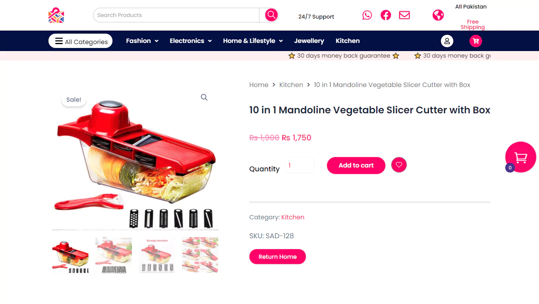This screenshot has height=304, width=539.
Task: Open the WhatsApp contact icon
Action: pos(367,15)
